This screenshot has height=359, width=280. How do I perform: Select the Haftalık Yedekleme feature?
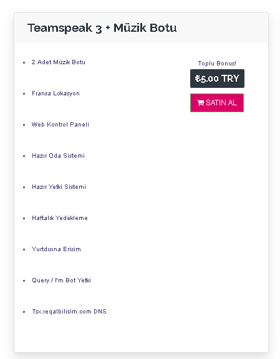[x=60, y=218]
